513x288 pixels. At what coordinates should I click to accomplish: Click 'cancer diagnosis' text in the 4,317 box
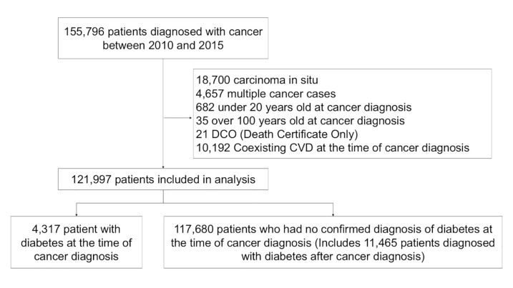coord(77,257)
